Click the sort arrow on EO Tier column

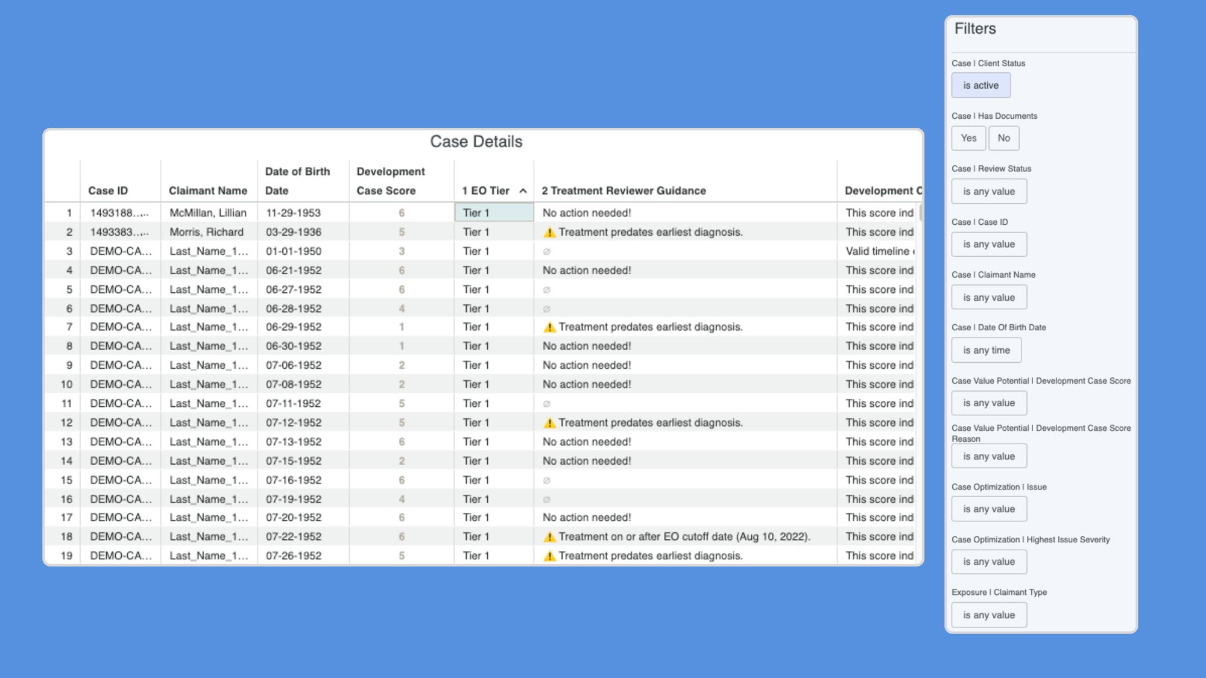[523, 191]
